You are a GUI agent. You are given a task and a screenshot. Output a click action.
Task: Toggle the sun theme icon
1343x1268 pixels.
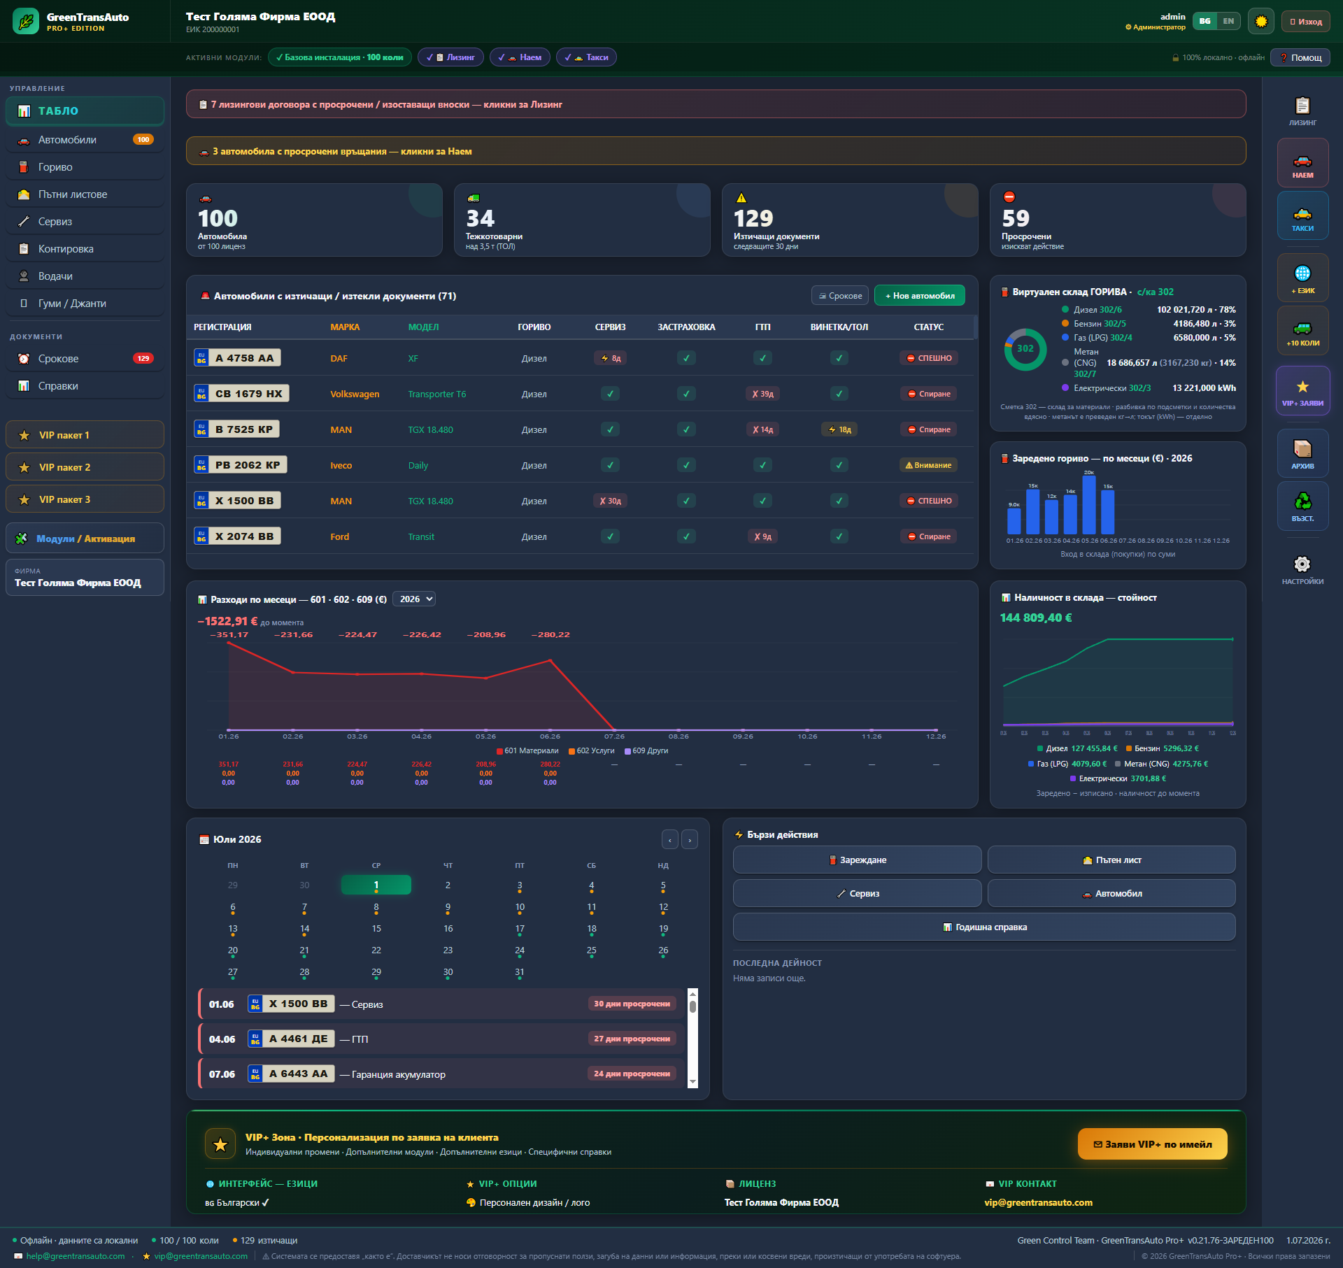coord(1261,22)
